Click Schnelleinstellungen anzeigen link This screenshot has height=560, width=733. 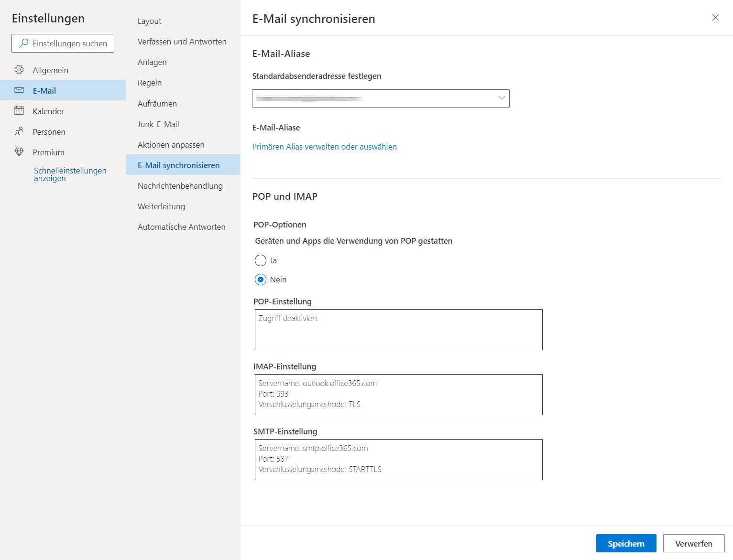pos(70,174)
